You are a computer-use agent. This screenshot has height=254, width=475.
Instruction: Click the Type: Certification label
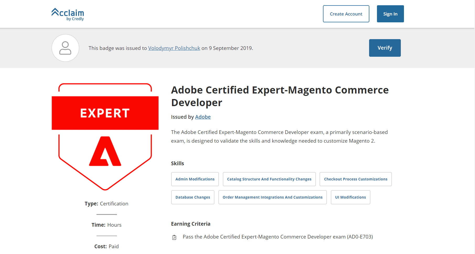point(106,204)
